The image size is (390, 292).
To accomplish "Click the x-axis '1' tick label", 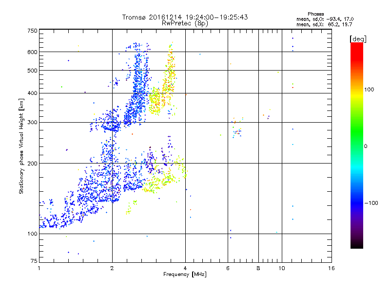I will (39, 268).
